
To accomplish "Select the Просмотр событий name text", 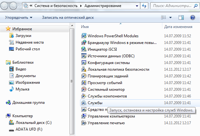I will click(x=105, y=83).
